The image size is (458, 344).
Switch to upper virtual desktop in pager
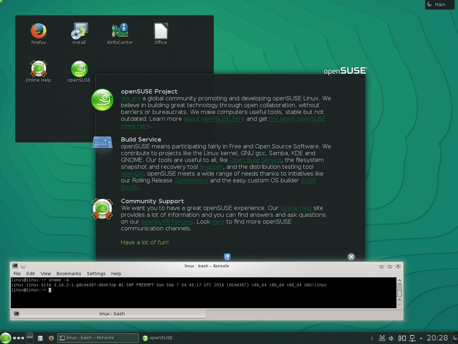tap(30, 335)
